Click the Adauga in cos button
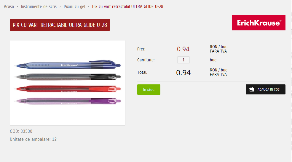292x162 pixels. click(x=265, y=89)
